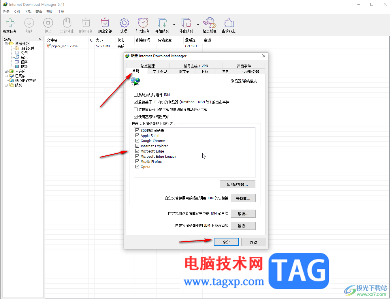Uncheck Google Chrome in browser list
The image size is (390, 299).
point(137,141)
